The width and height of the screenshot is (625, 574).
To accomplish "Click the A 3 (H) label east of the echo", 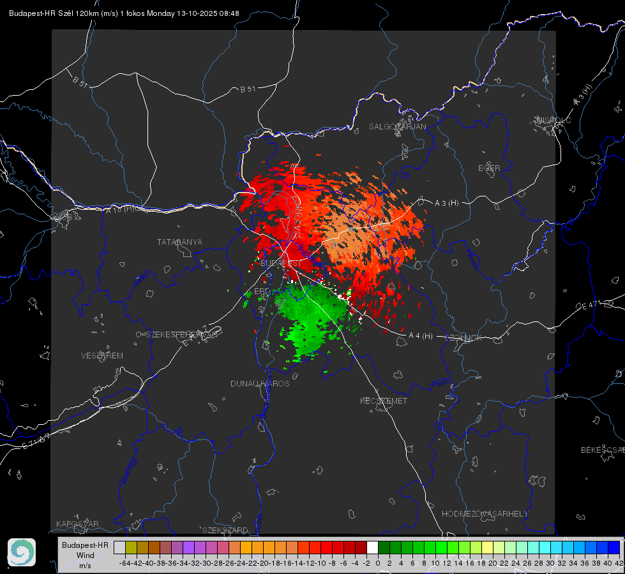I will (446, 203).
